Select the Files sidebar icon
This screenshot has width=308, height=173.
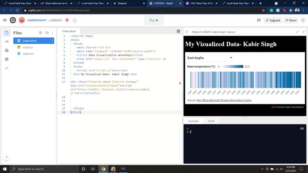6,33
